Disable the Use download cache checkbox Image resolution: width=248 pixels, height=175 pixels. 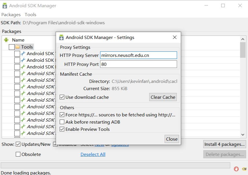tap(62, 97)
